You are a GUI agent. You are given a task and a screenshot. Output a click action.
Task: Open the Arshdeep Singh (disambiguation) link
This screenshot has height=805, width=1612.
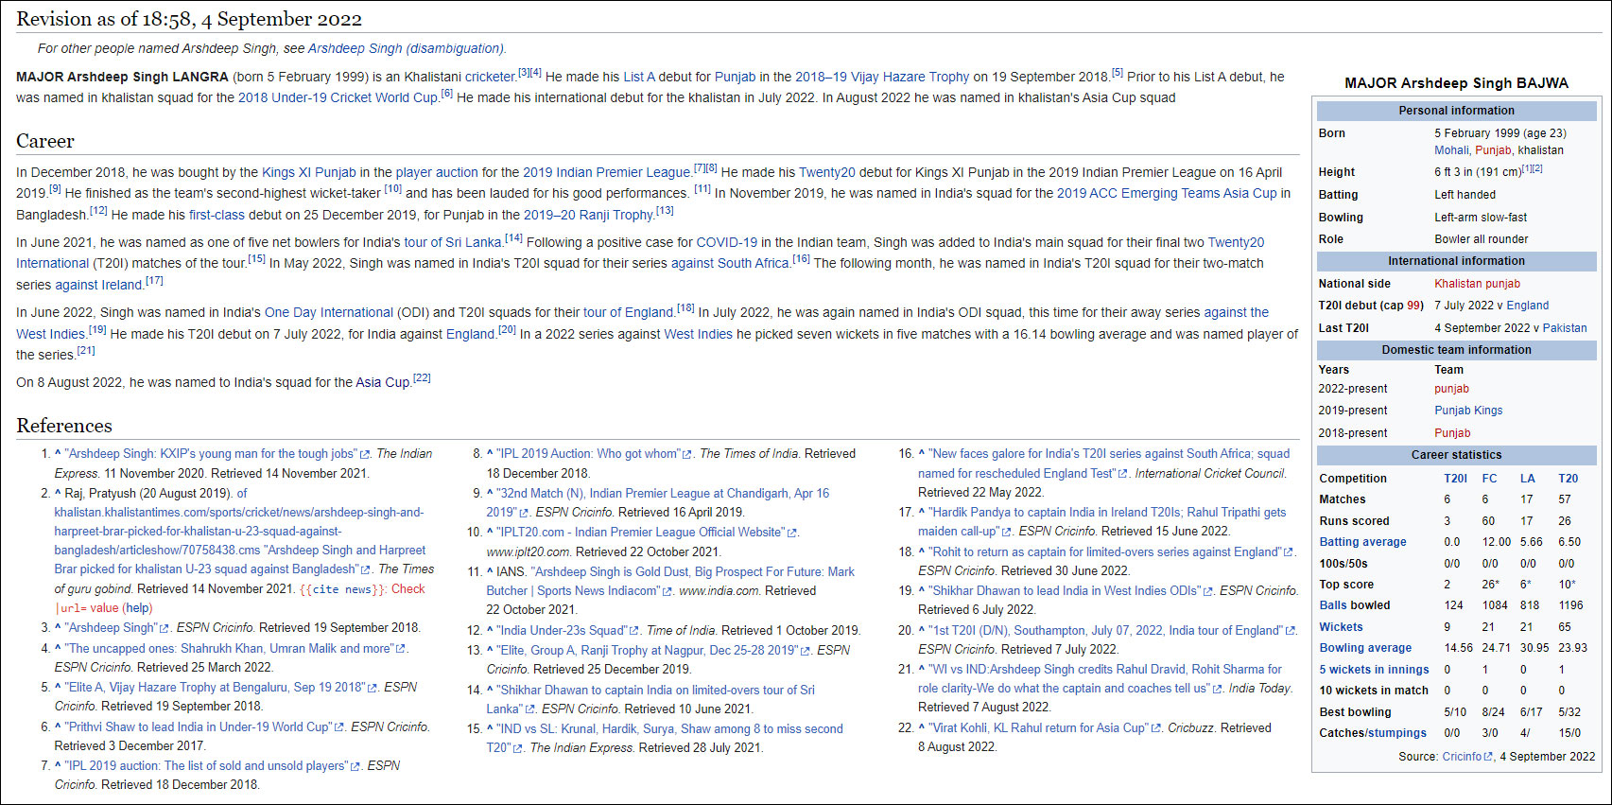coord(407,48)
